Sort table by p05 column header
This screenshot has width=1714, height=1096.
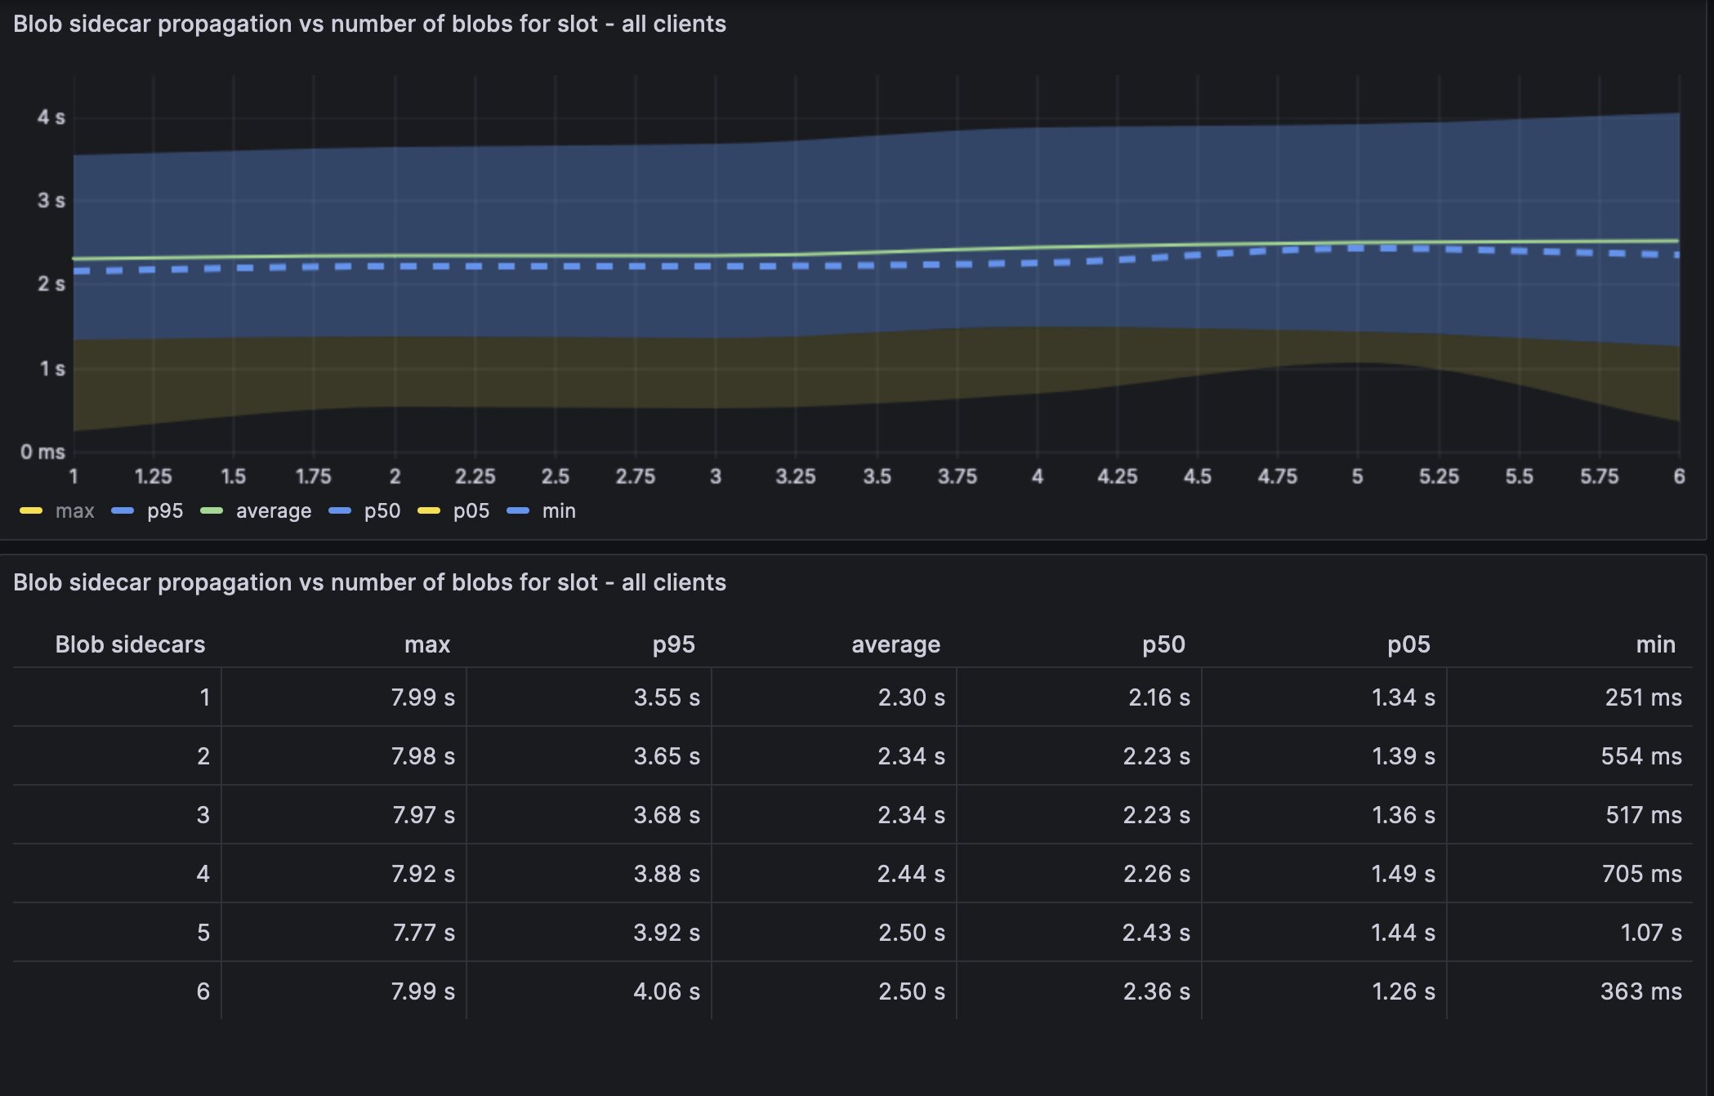1408,644
